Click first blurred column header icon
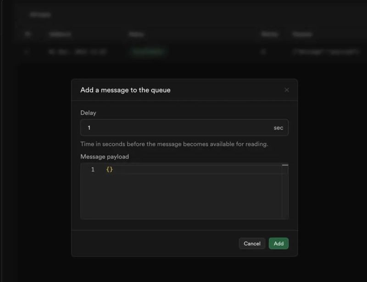367x282 pixels. point(28,34)
